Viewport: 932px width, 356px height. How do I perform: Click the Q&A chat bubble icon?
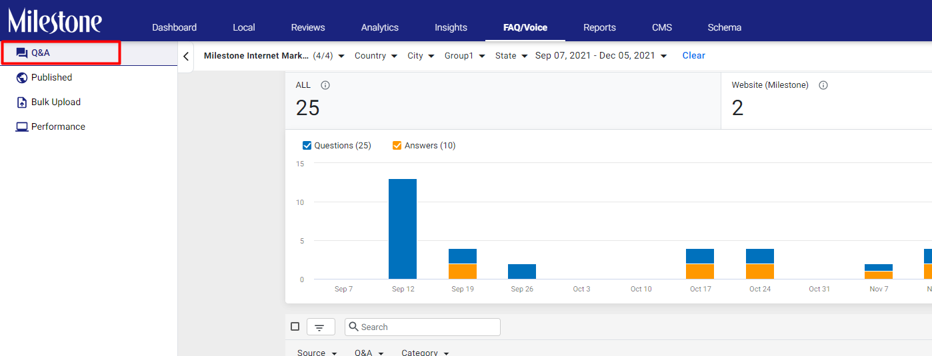pyautogui.click(x=22, y=53)
